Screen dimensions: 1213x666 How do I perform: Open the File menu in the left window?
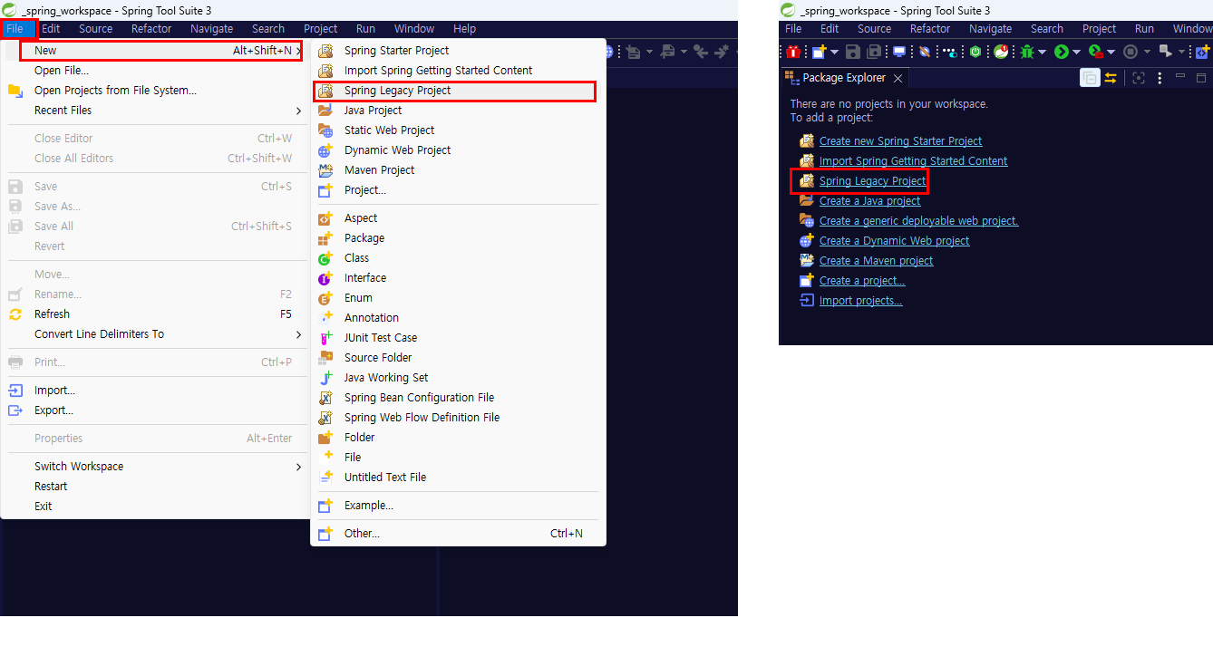tap(15, 29)
